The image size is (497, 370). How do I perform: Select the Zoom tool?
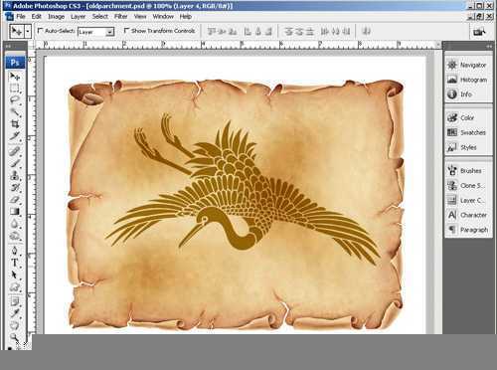point(15,337)
